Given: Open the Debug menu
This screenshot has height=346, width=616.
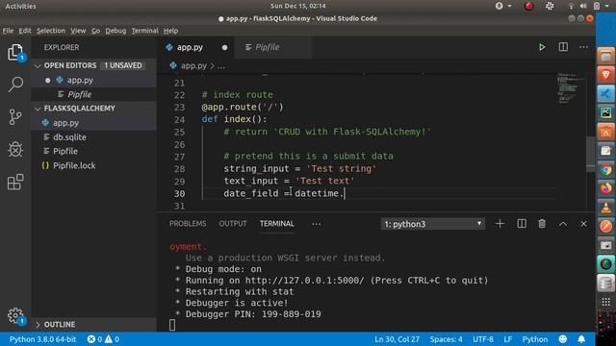Looking at the screenshot, I should click(x=115, y=31).
